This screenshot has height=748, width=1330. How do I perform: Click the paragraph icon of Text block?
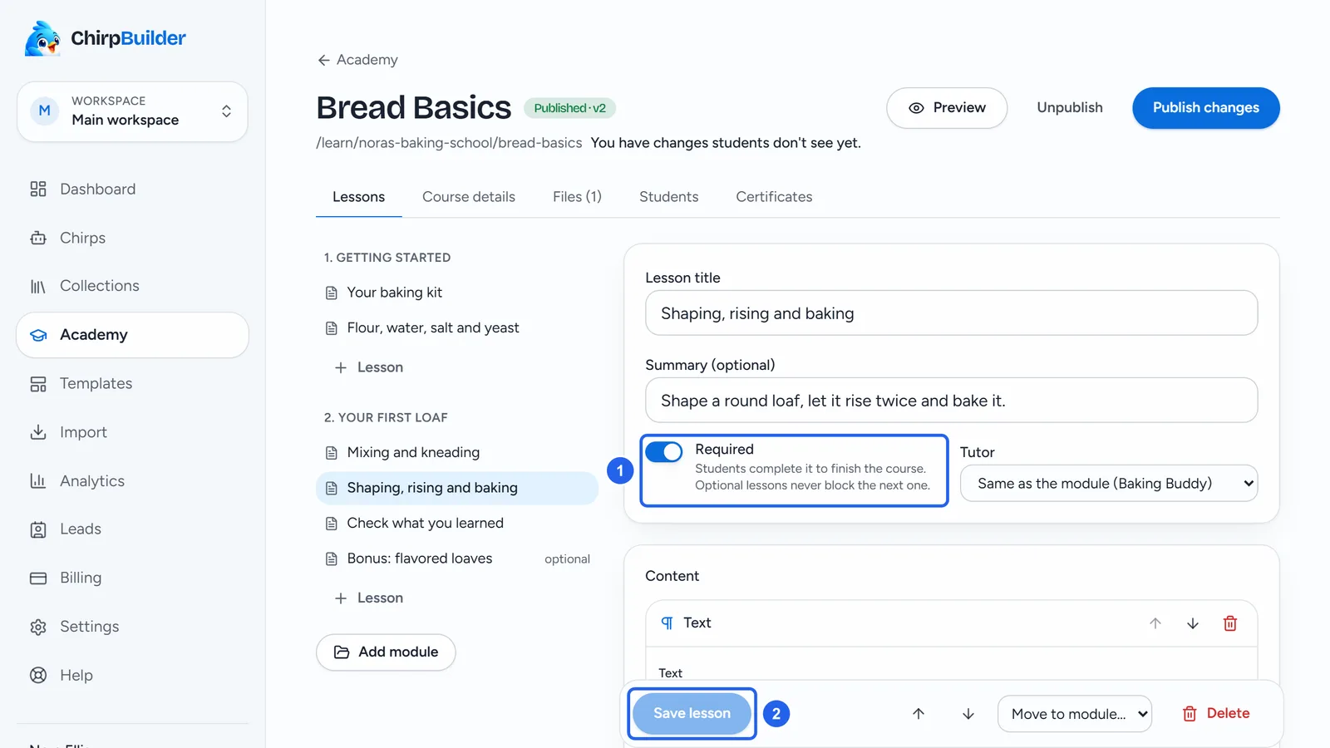tap(667, 623)
